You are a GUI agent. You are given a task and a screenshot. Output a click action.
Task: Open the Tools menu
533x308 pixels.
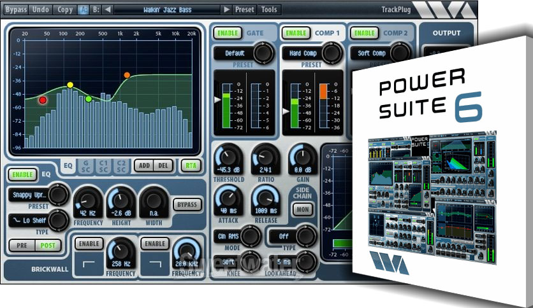pos(269,10)
